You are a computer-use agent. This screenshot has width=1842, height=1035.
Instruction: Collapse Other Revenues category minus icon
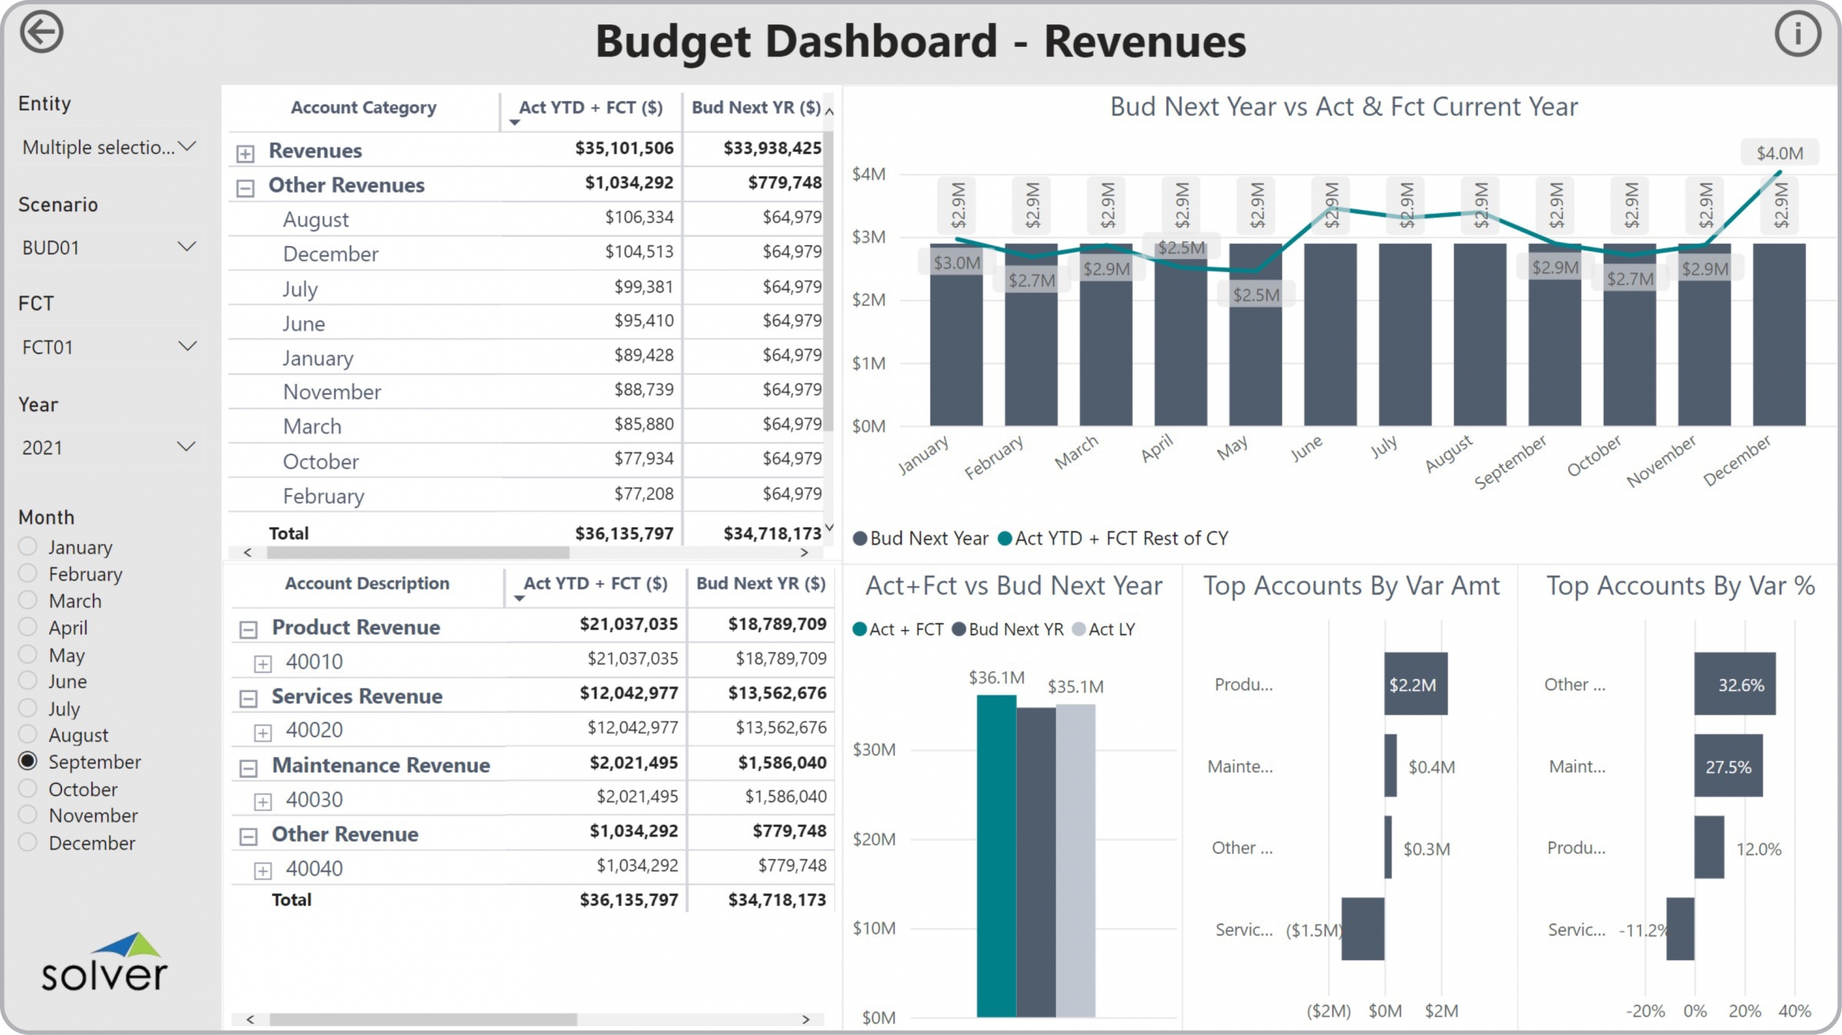pos(245,188)
